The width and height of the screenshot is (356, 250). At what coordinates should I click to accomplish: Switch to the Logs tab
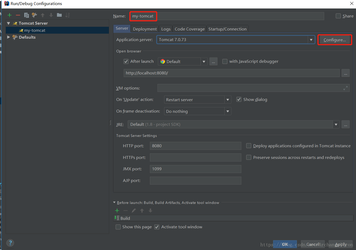[x=166, y=29]
